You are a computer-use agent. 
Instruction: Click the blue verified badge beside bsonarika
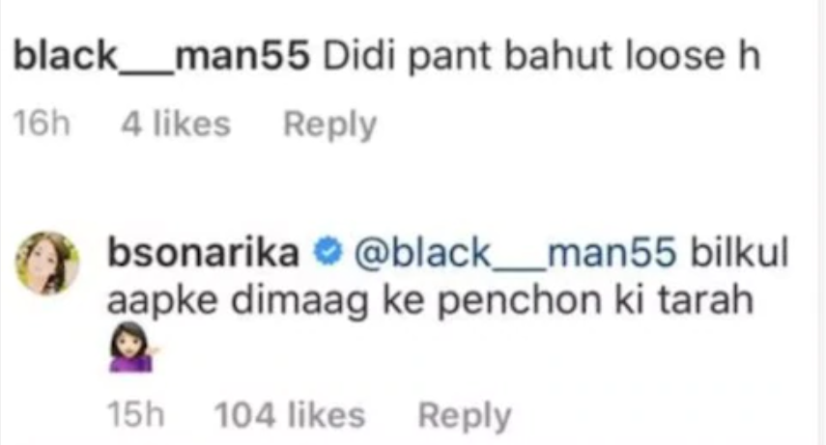click(328, 253)
